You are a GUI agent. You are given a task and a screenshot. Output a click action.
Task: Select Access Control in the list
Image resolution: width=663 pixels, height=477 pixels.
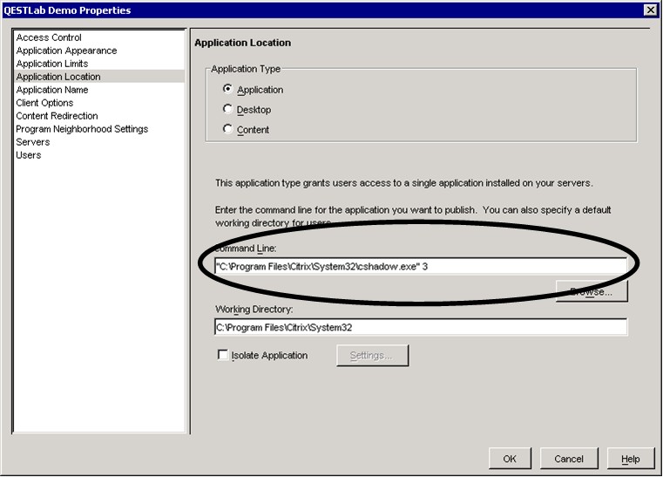pos(49,37)
